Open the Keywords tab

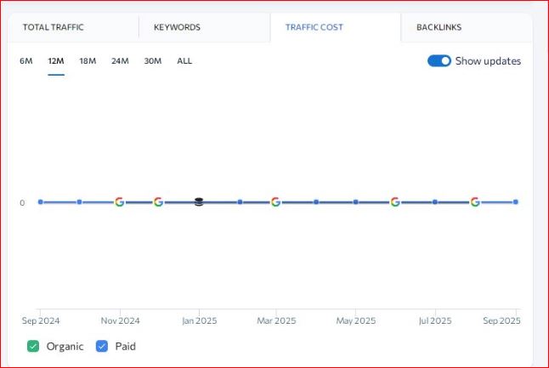point(177,27)
